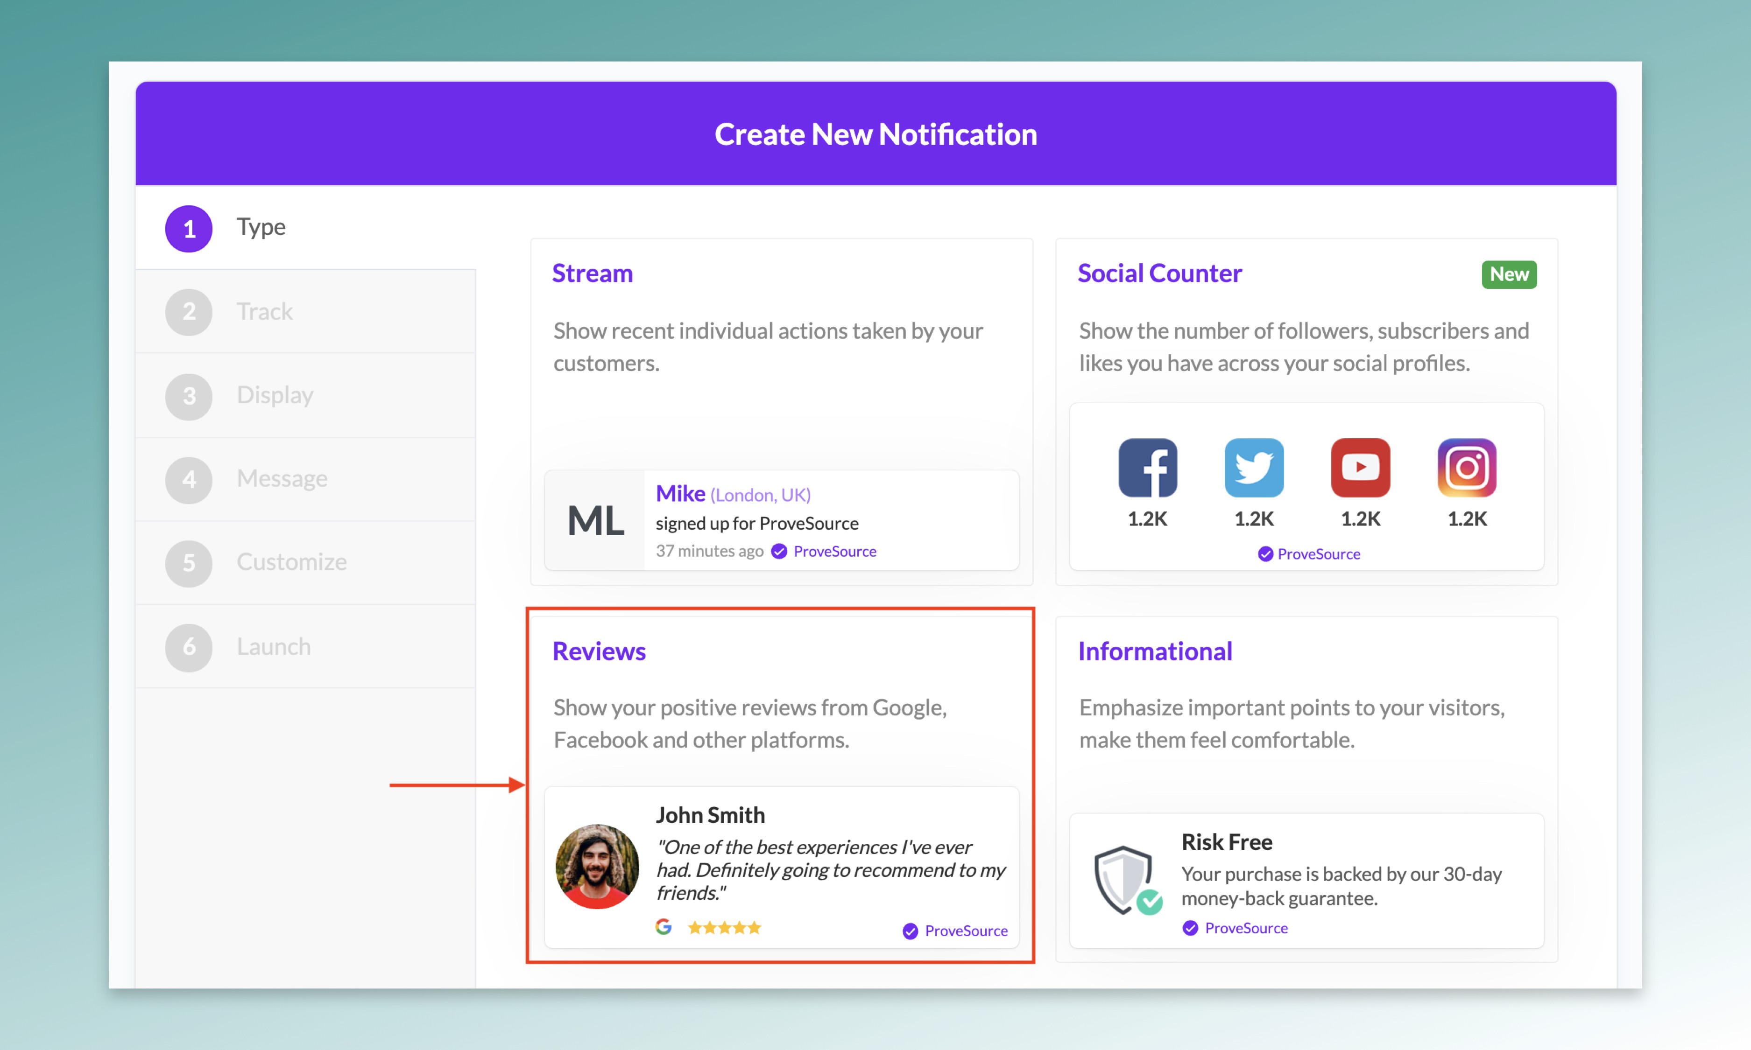Select the Launch step
1751x1050 pixels.
(x=273, y=647)
